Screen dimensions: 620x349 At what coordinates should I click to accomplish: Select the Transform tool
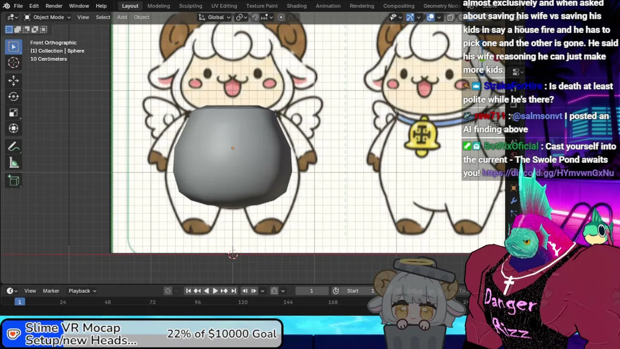pyautogui.click(x=14, y=128)
